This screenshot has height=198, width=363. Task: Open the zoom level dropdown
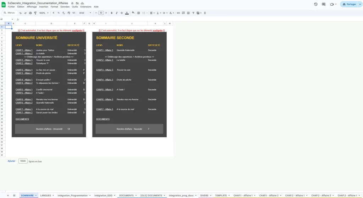pyautogui.click(x=44, y=13)
